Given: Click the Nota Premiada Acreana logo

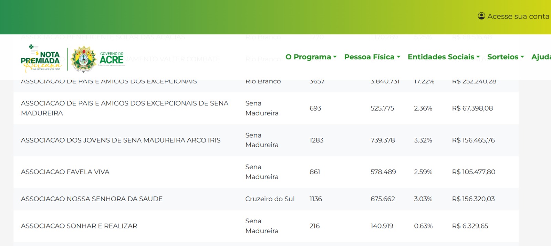Looking at the screenshot, I should coord(41,59).
